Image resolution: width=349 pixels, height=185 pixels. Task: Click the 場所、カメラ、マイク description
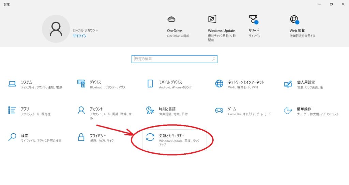[102, 140]
